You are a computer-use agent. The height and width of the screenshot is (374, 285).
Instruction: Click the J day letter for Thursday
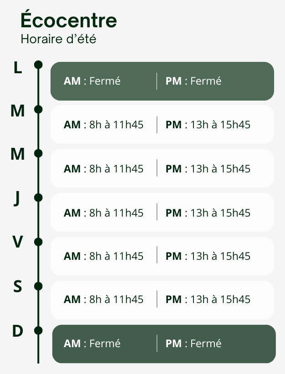point(17,199)
